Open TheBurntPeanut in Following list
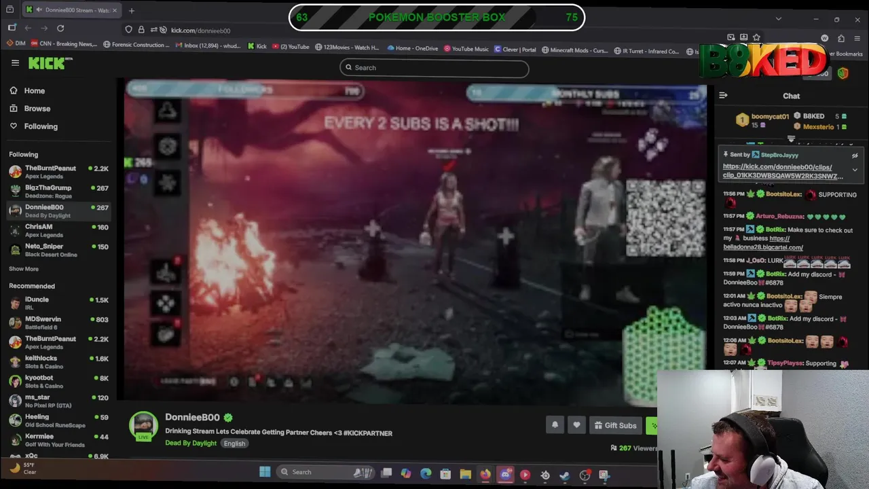Screen dimensions: 869x489 click(x=58, y=172)
